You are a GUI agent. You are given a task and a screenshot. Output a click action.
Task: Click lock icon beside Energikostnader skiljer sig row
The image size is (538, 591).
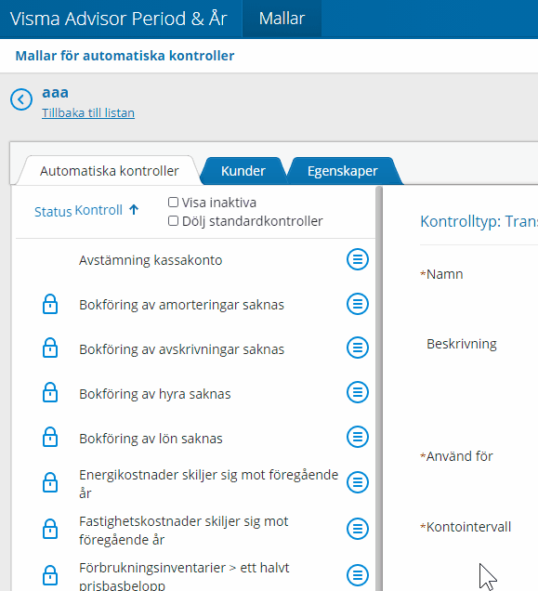click(x=50, y=482)
